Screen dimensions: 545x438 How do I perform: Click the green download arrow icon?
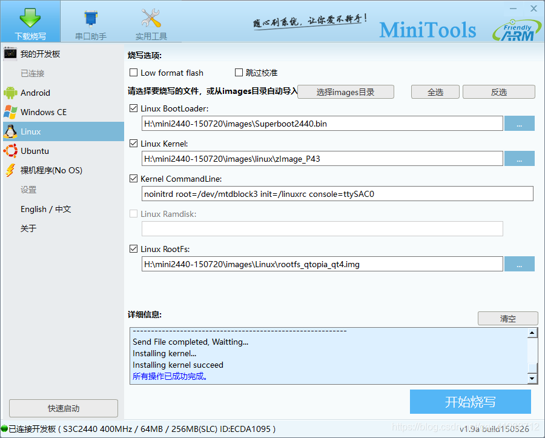tap(30, 18)
